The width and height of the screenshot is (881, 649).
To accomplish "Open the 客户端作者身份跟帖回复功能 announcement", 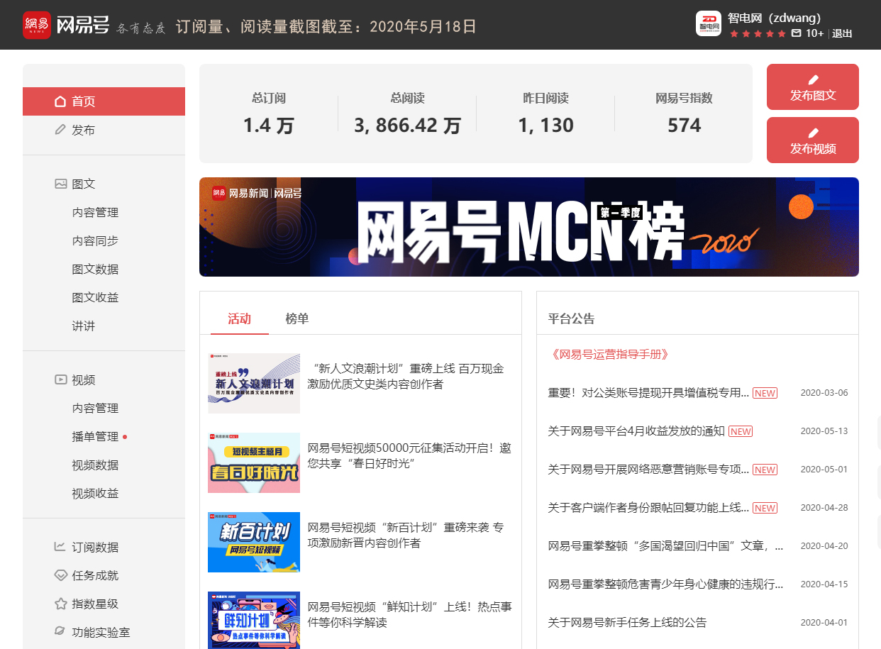I will point(649,507).
